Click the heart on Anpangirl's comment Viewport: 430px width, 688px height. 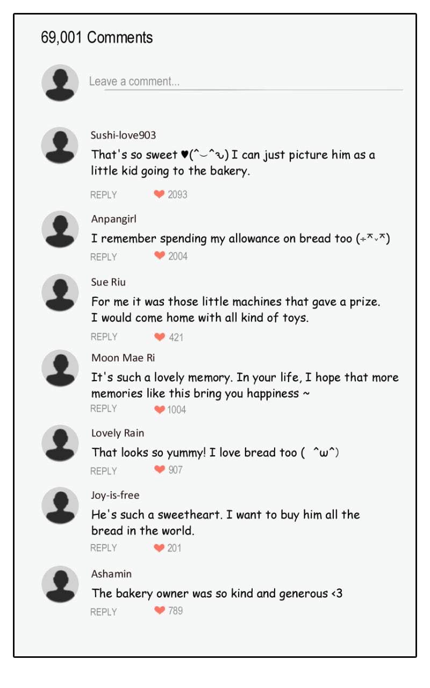tap(160, 255)
